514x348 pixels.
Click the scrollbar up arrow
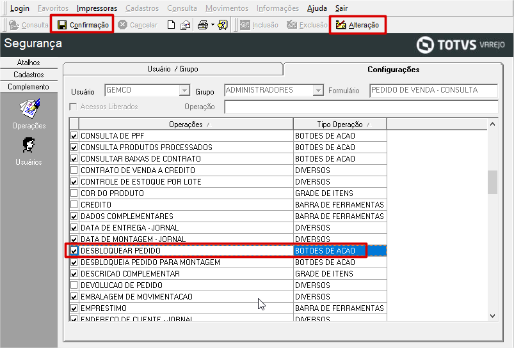point(492,125)
